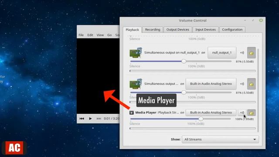Screen dimensions: 279x157
Task: Close the Volume Control window
Action: 261,20
